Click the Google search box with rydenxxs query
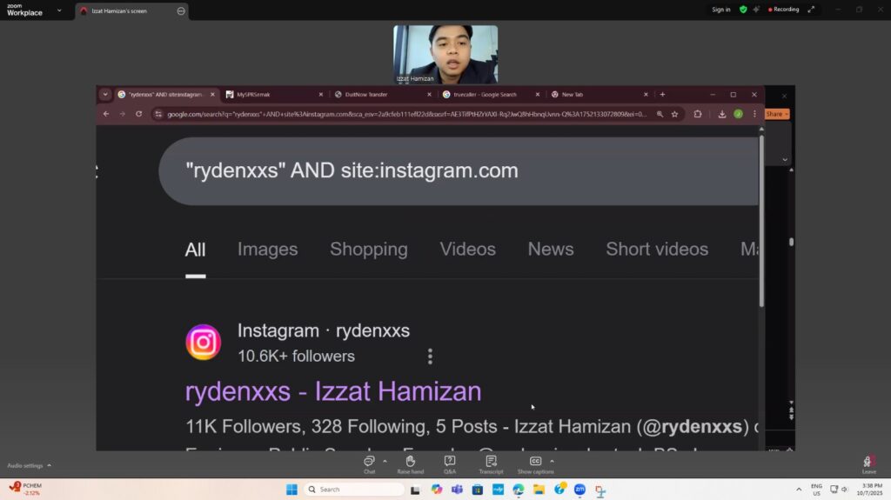Image resolution: width=891 pixels, height=500 pixels. [x=458, y=171]
